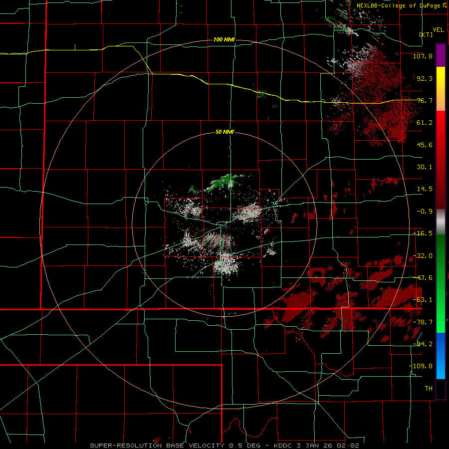Click the -16.5 velocity scale value
This screenshot has width=449, height=449.
[x=423, y=233]
